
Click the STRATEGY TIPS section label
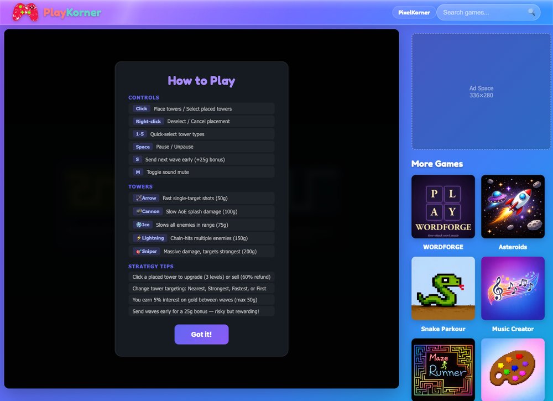pos(150,267)
